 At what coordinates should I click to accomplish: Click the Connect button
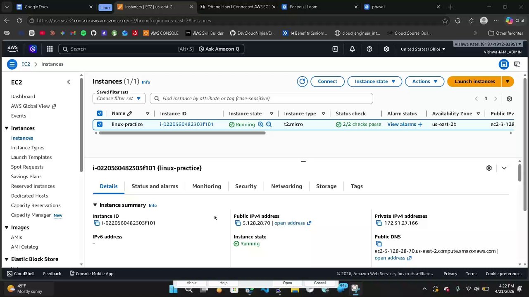click(x=327, y=81)
